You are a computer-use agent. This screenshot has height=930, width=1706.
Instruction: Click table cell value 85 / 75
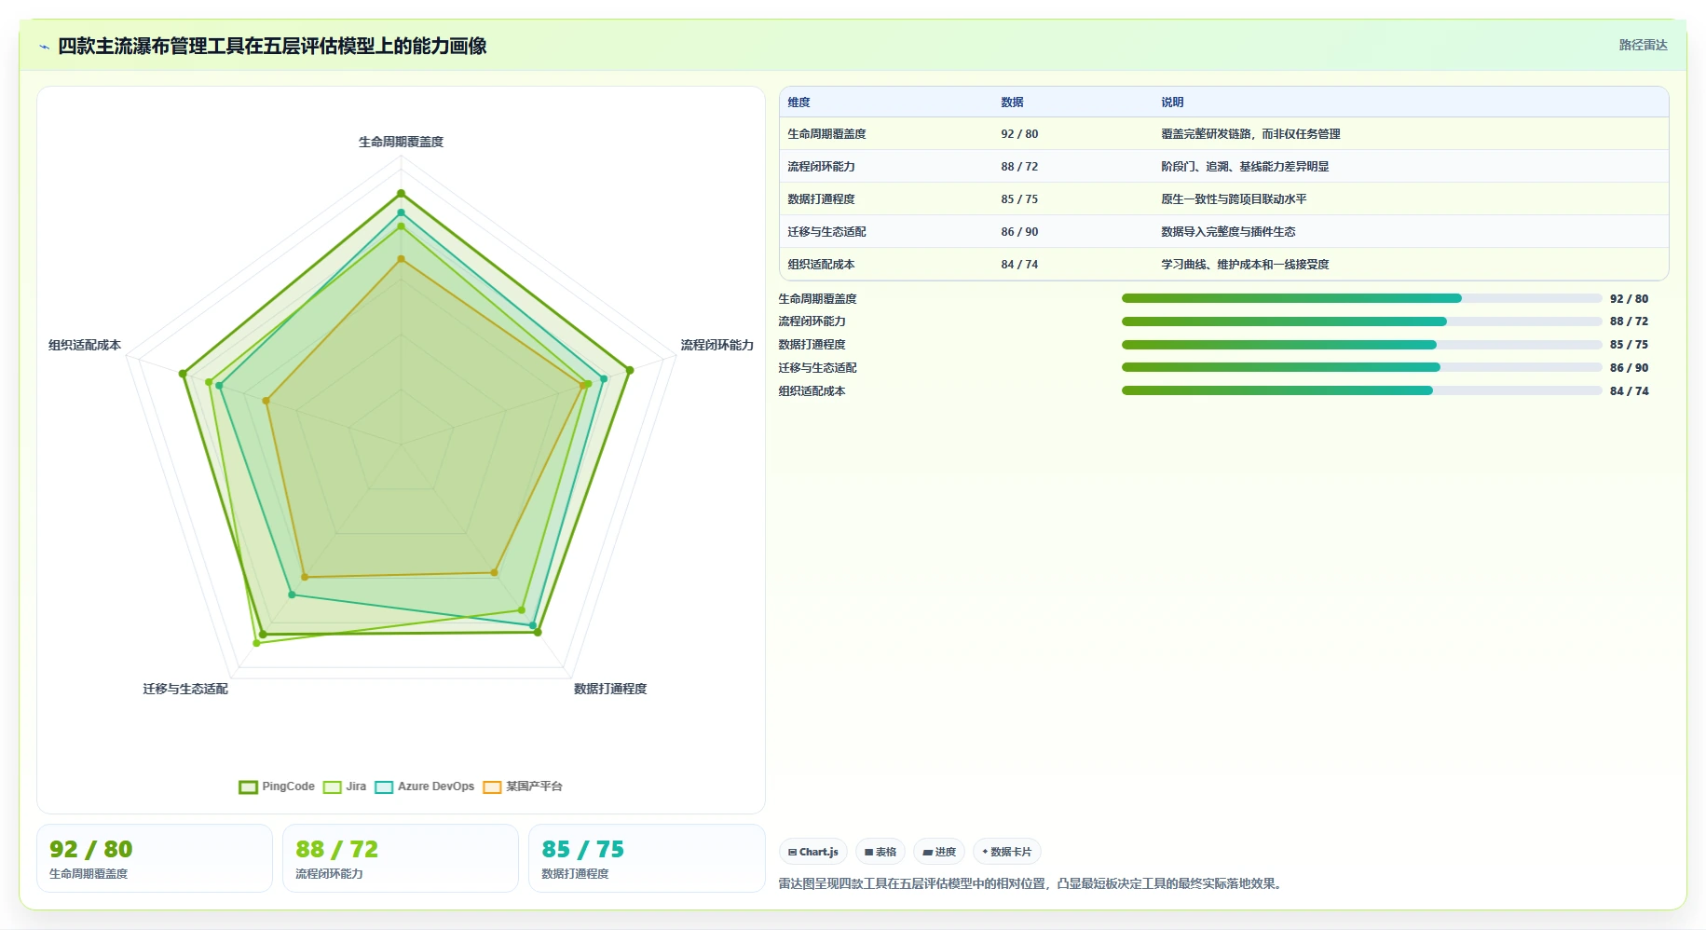pos(1019,199)
